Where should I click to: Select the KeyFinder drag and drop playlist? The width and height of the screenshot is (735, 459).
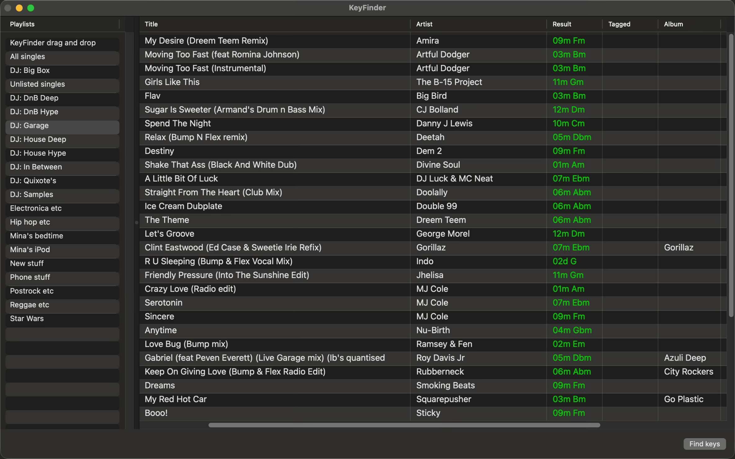click(x=53, y=43)
